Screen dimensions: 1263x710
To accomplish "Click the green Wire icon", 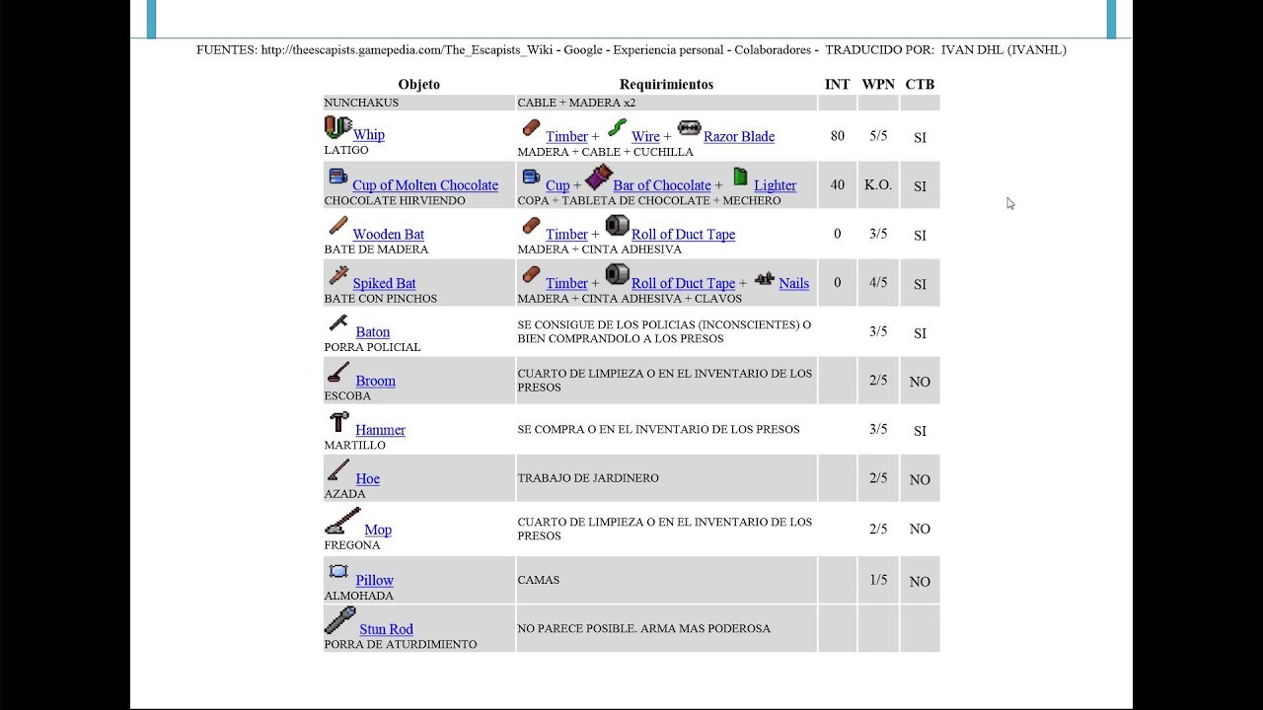I will pyautogui.click(x=617, y=127).
